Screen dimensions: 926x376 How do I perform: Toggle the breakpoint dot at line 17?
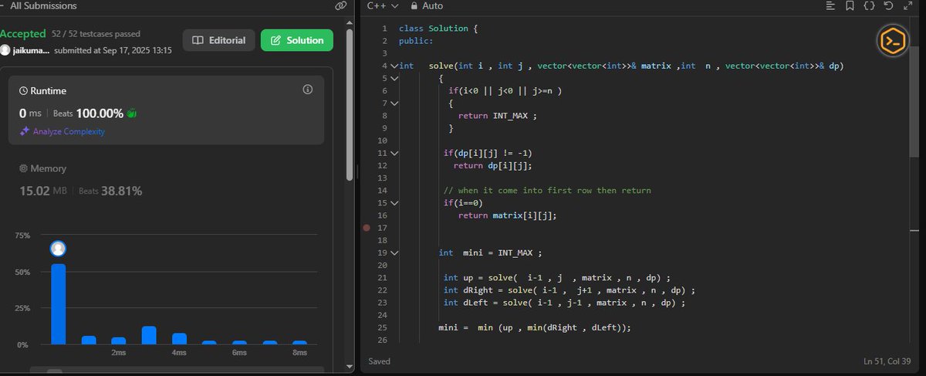[367, 228]
